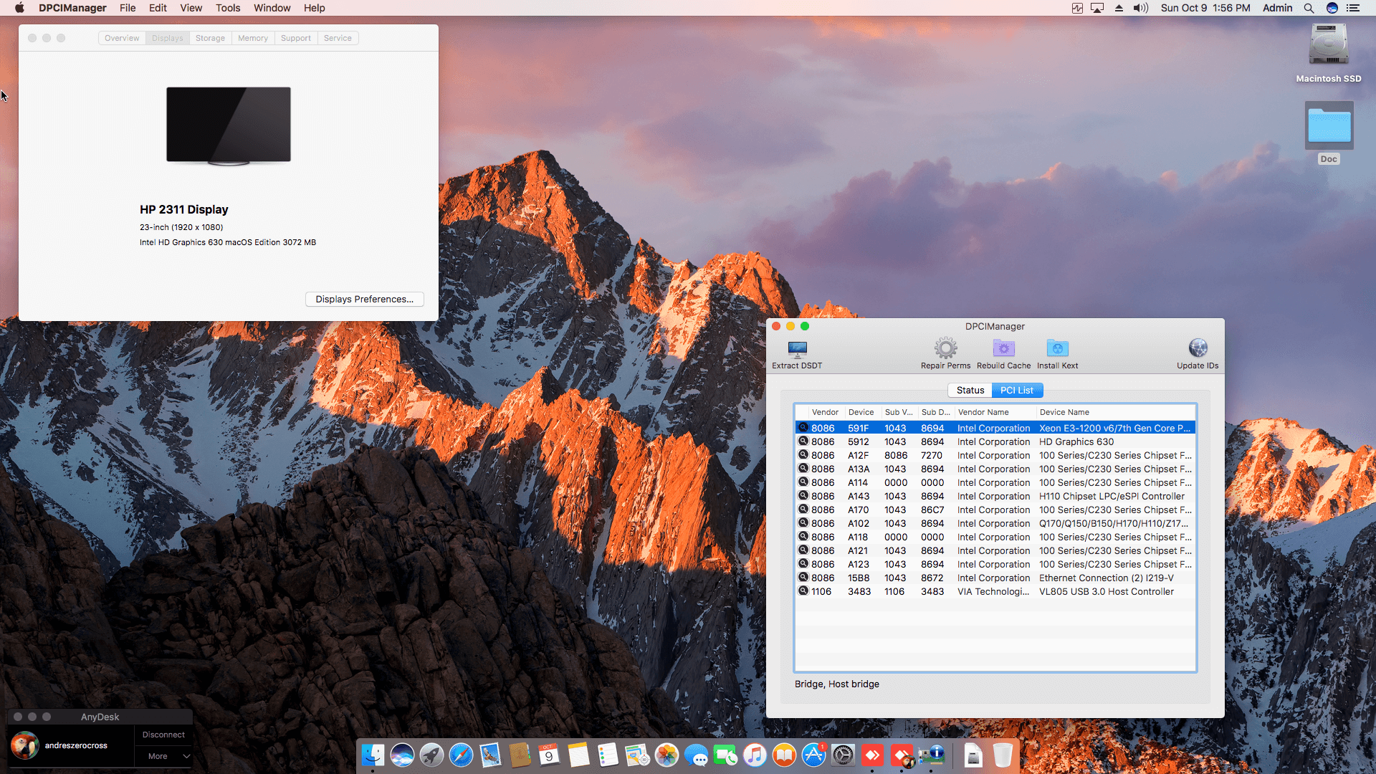This screenshot has width=1376, height=774.
Task: Open FaceTime from the Dock
Action: pos(725,755)
